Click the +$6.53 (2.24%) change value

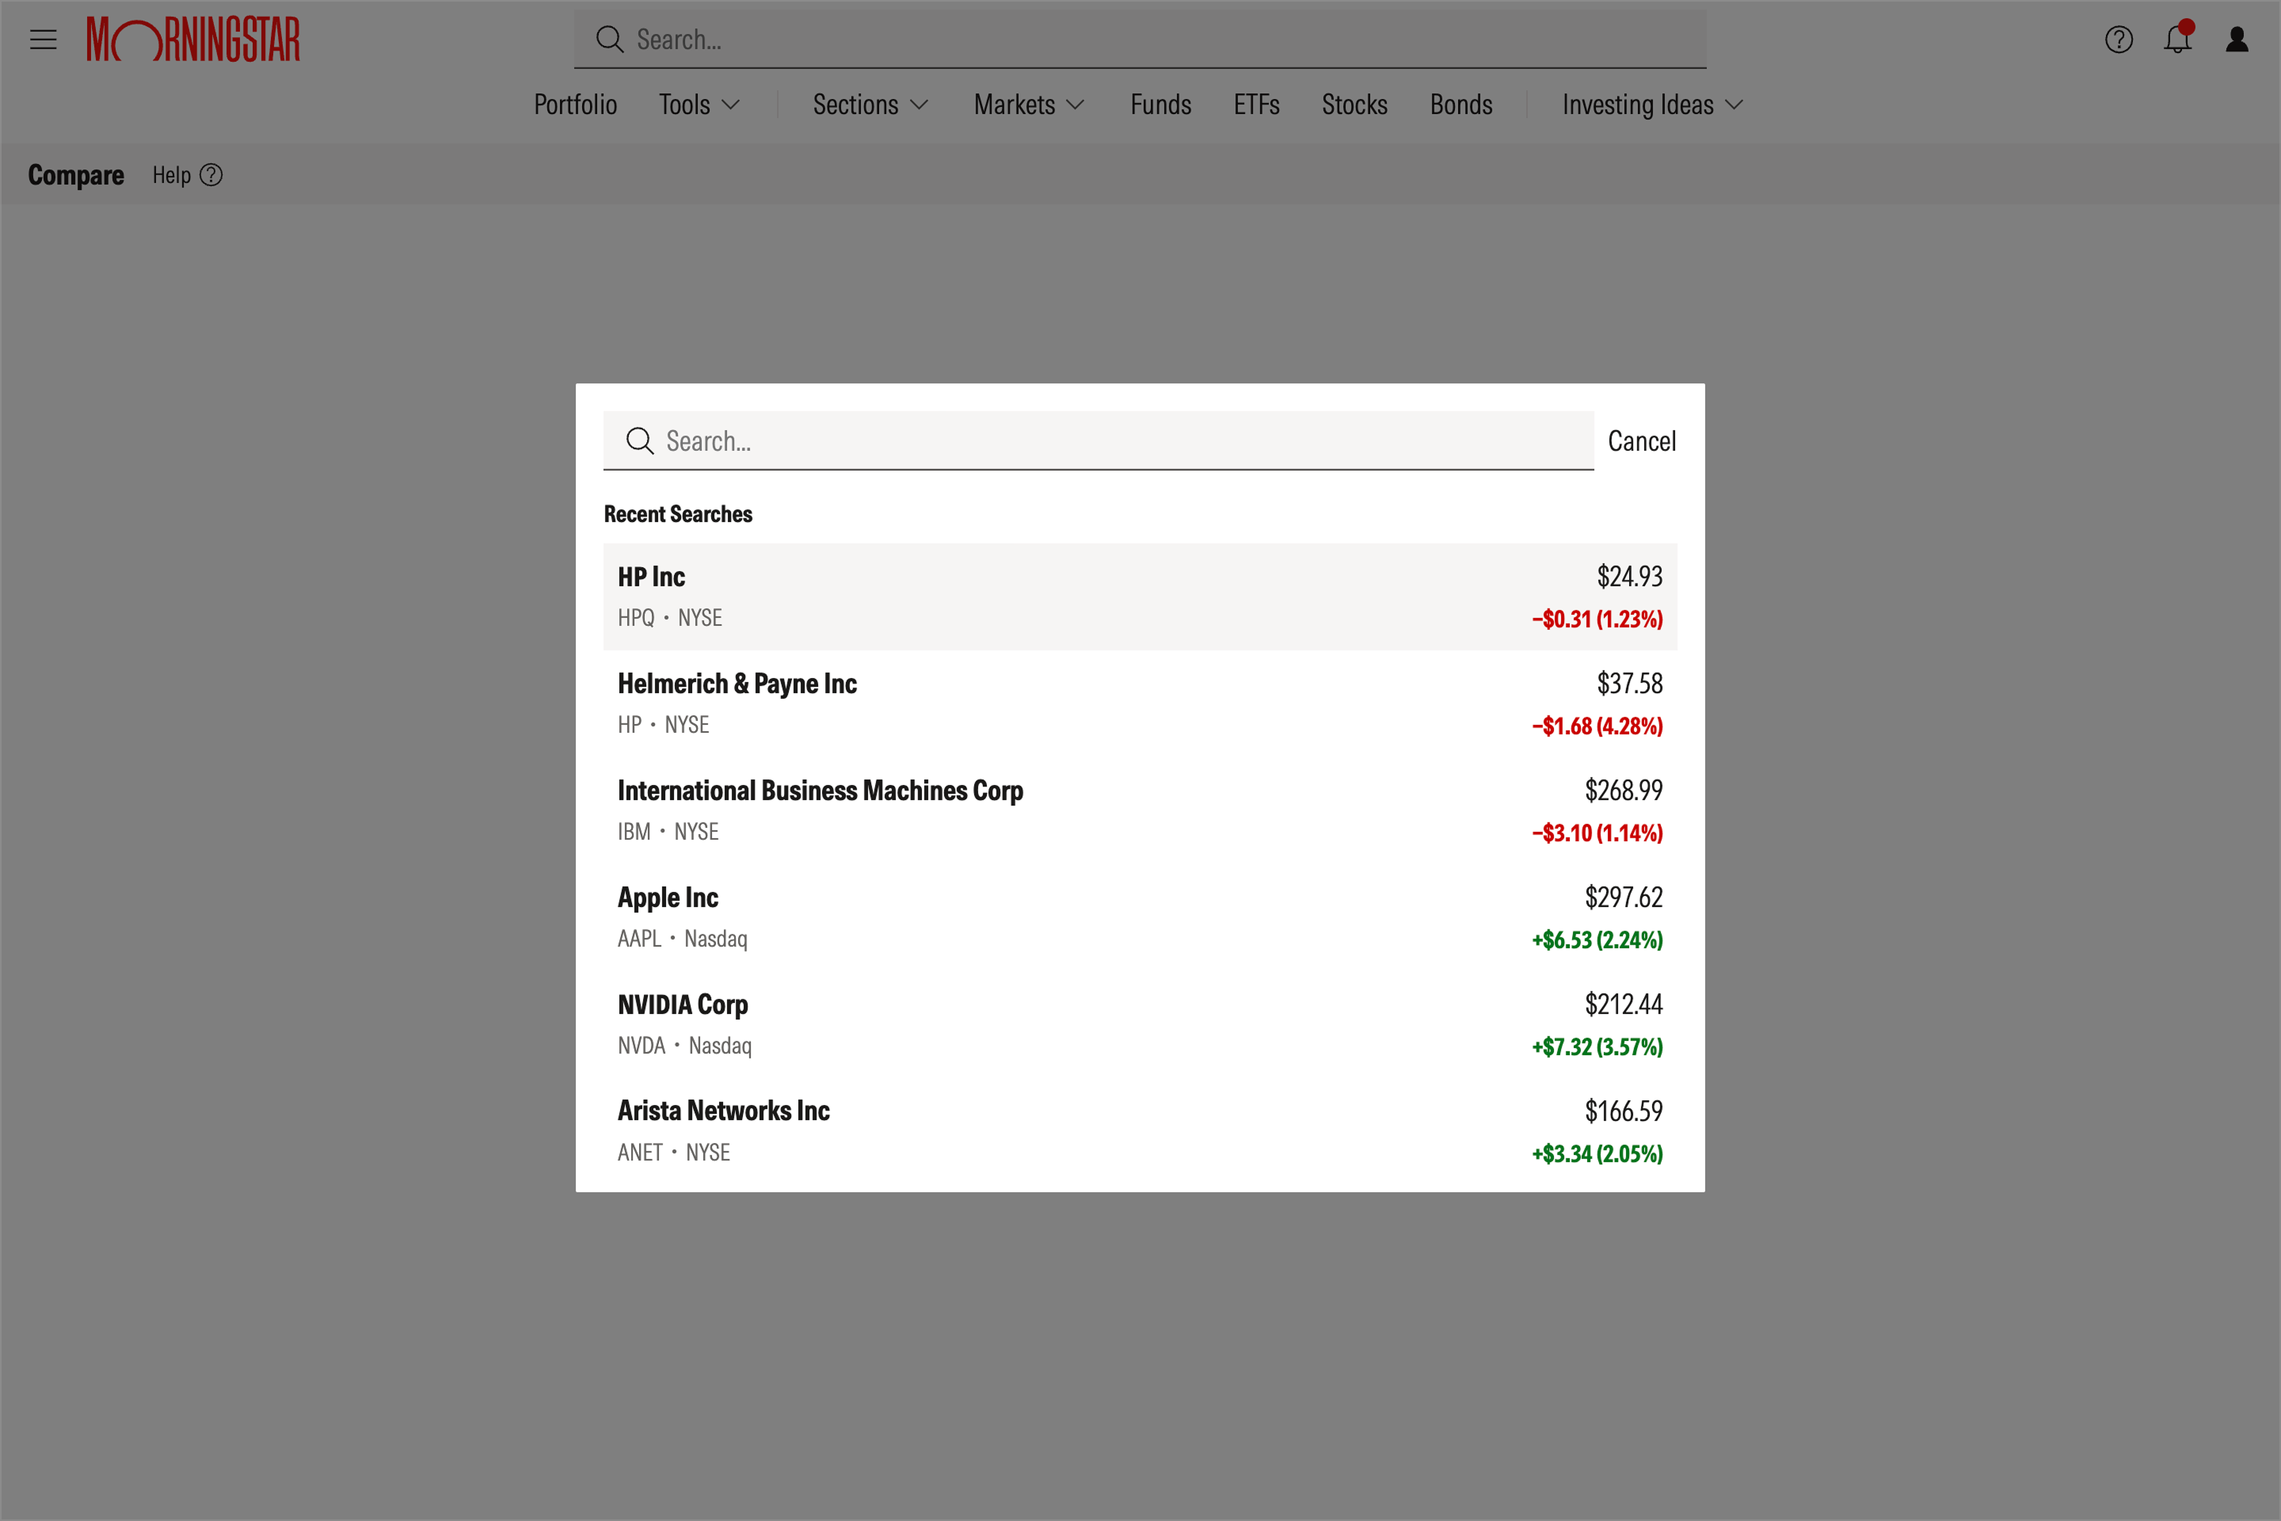pos(1597,940)
